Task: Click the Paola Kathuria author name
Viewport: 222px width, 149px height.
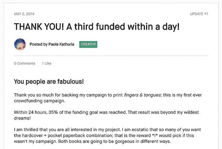Action: pos(61,44)
